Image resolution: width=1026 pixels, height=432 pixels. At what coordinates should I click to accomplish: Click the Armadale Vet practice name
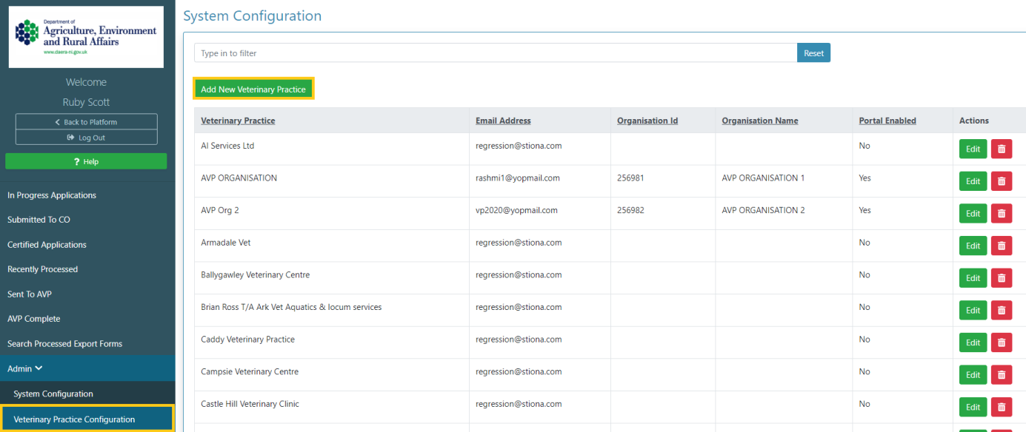pyautogui.click(x=226, y=243)
